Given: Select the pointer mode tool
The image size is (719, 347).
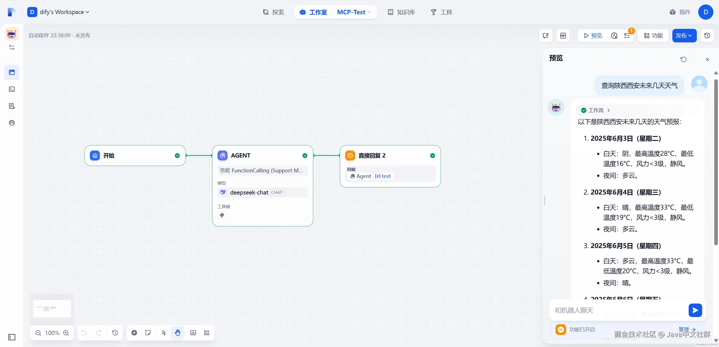Looking at the screenshot, I should click(x=164, y=333).
